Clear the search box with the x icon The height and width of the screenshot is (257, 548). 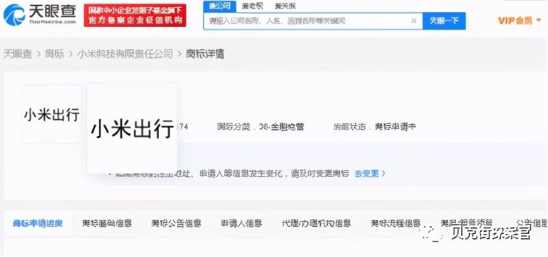click(x=414, y=21)
